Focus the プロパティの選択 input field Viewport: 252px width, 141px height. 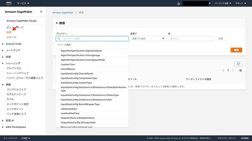click(92, 39)
